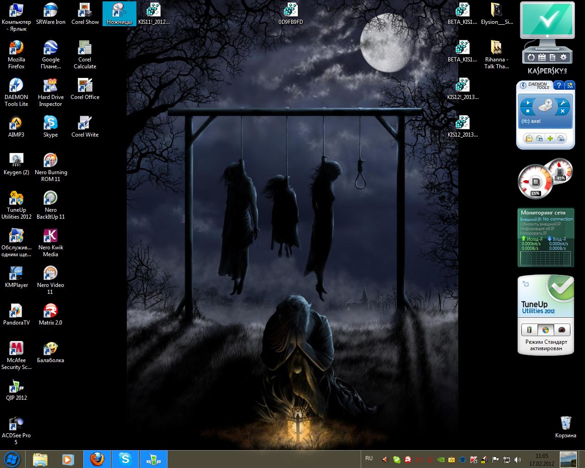
Task: Open Windows Explorer from the taskbar
Action: tap(40, 459)
